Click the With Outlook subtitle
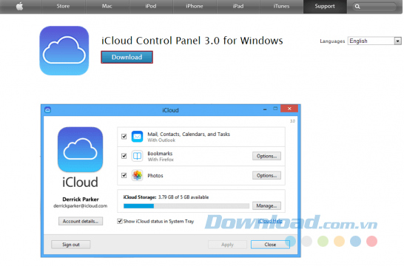The width and height of the screenshot is (404, 266). pyautogui.click(x=161, y=140)
